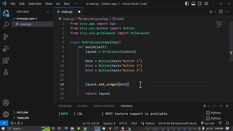Open the terminal launch profile dropdown

tap(209, 106)
